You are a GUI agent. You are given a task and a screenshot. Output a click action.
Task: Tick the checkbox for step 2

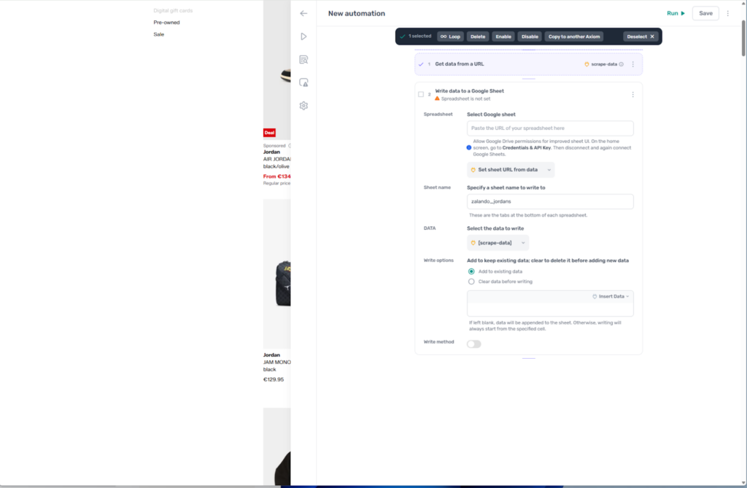point(421,94)
